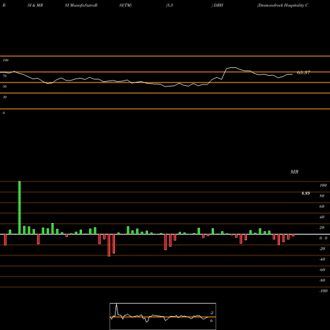Click the RSI axis label 50
Screen dimensions: 330x330
click(5, 86)
